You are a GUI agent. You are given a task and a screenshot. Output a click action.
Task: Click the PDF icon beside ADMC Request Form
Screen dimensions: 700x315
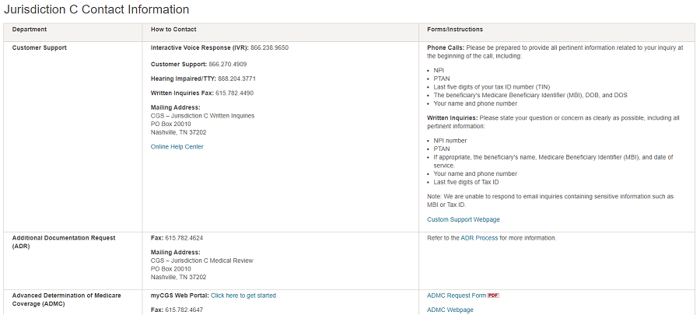493,296
